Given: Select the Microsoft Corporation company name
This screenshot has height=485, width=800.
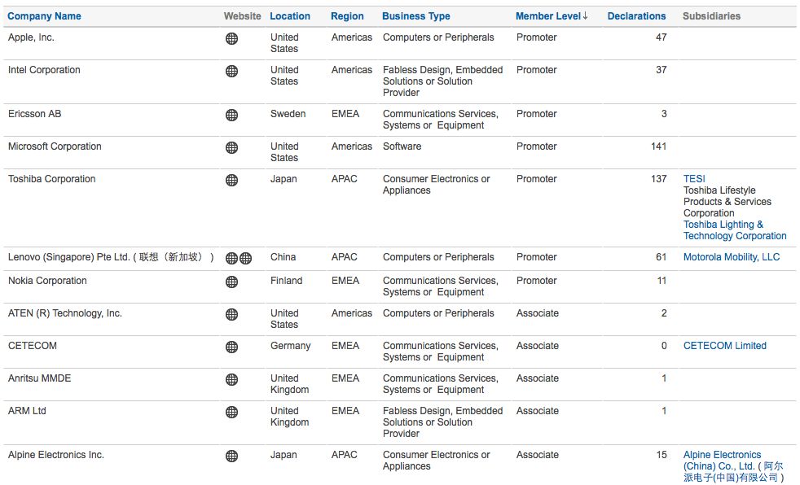Looking at the screenshot, I should coord(55,146).
